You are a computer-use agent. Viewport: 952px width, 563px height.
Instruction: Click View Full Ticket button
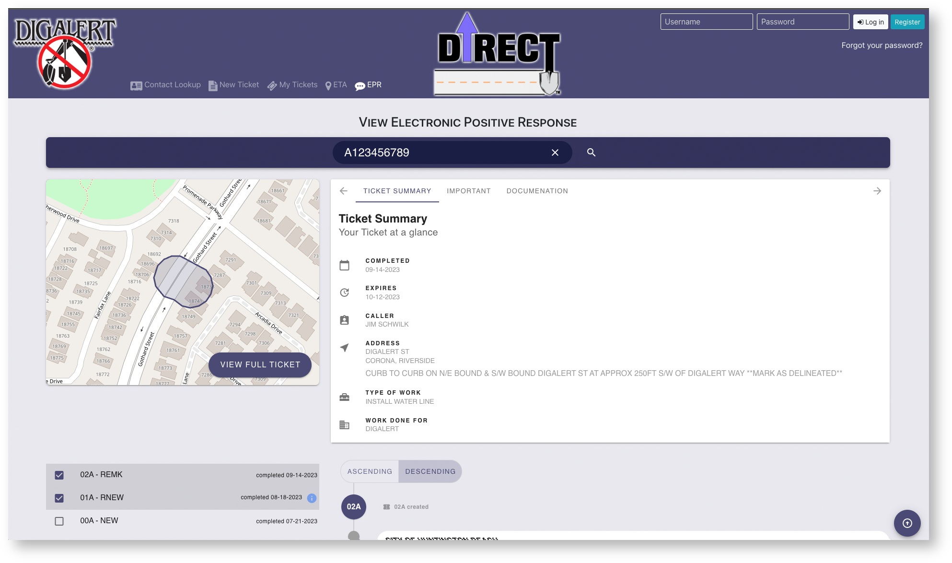[260, 365]
